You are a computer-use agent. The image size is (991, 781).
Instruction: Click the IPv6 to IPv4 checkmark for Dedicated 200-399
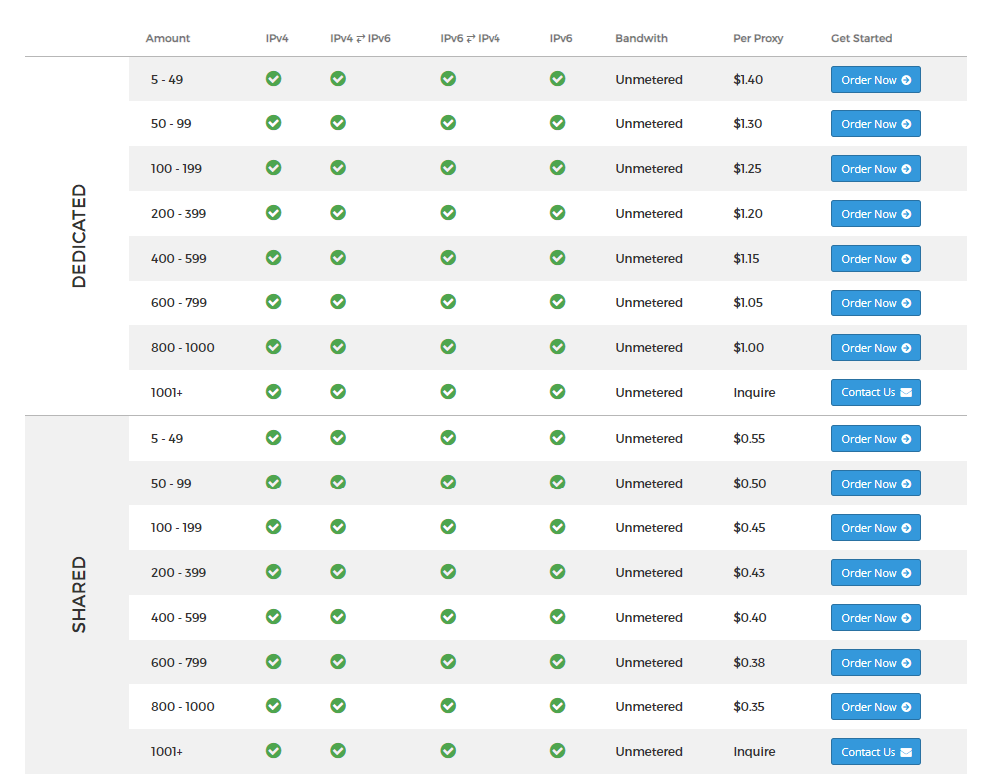pos(448,213)
